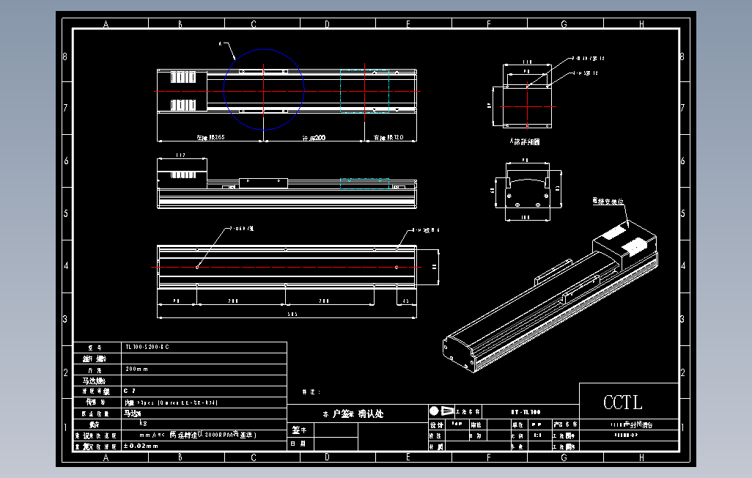
Task: Click the cyan dashed slider outline in top view
Action: 364,91
